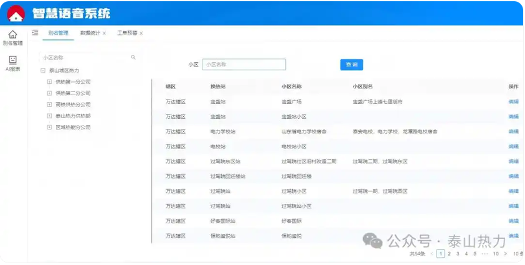
Task: Click the 共94条 total count text
Action: click(x=417, y=254)
